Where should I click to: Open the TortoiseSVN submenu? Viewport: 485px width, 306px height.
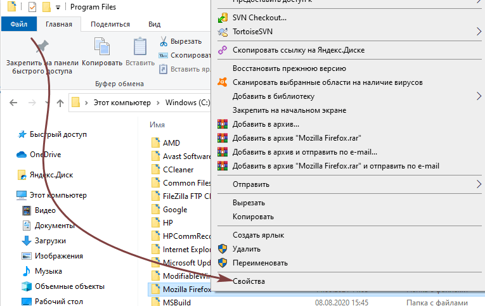[349, 32]
